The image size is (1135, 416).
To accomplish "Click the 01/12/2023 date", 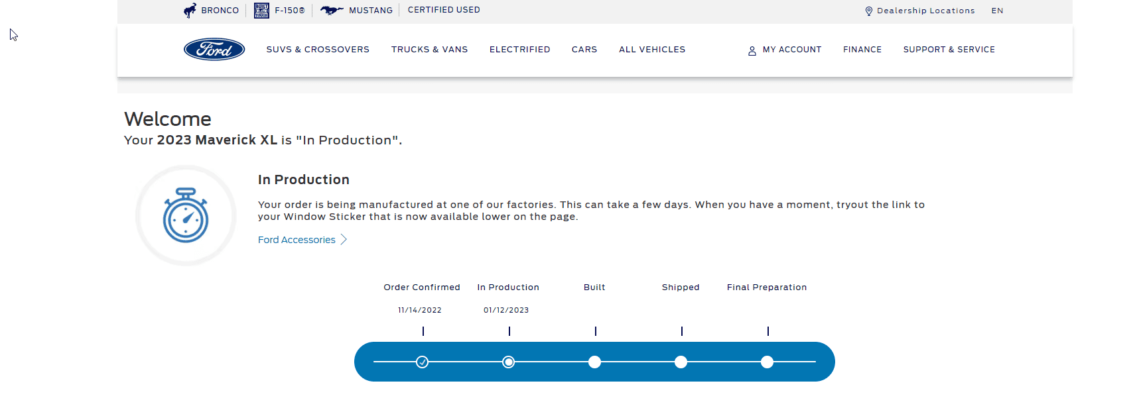I will [506, 310].
